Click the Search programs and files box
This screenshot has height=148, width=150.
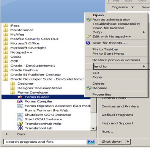45,142
